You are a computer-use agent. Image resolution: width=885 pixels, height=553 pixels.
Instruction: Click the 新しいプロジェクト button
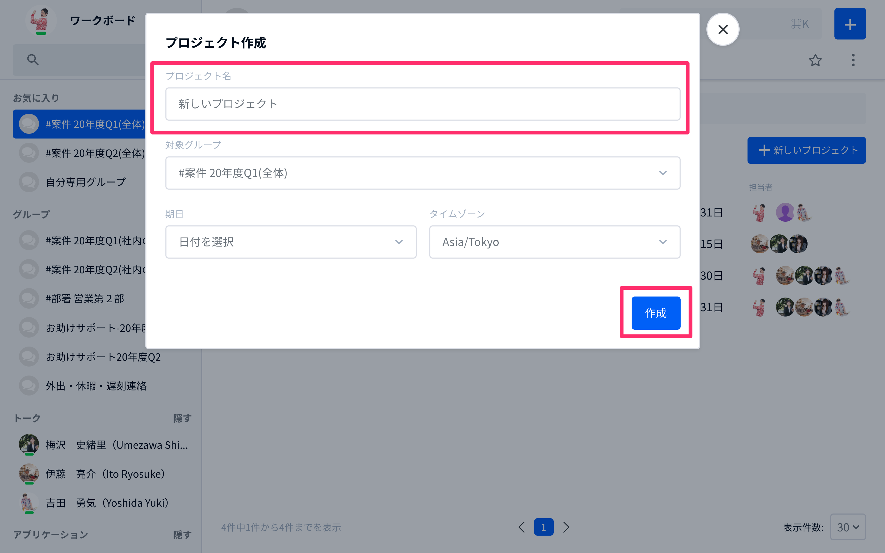tap(806, 150)
